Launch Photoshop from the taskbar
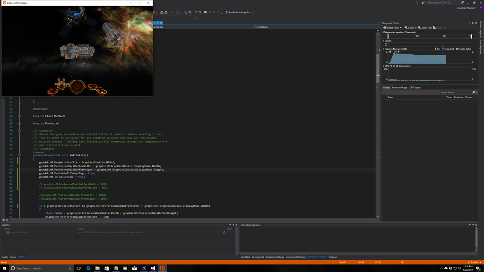The height and width of the screenshot is (272, 484). pyautogui.click(x=144, y=267)
